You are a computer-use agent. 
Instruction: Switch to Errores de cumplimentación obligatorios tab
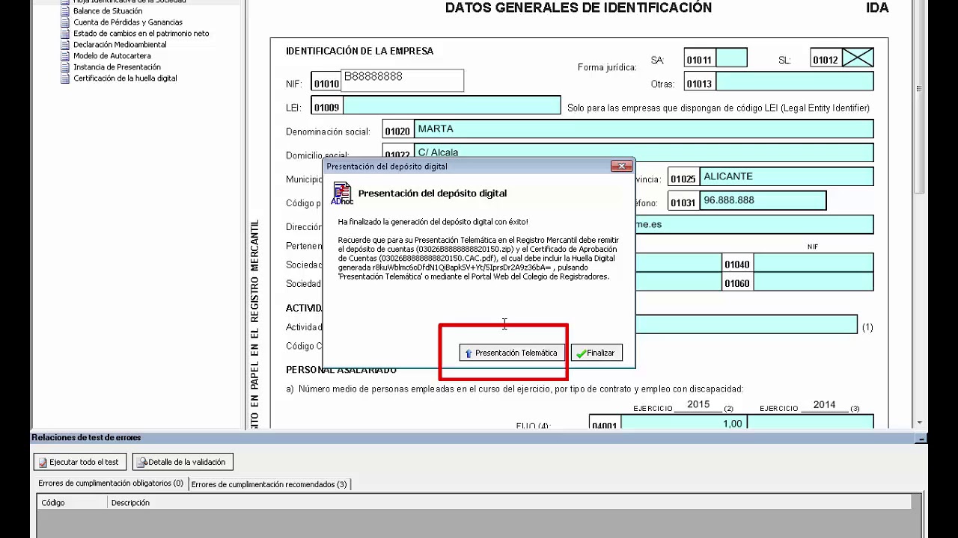pos(111,483)
